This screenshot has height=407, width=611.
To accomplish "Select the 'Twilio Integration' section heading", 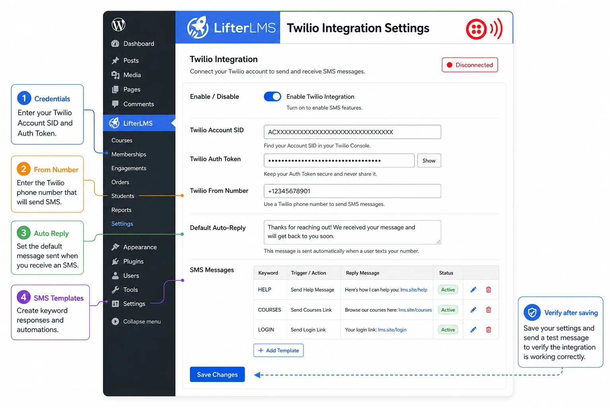I will (224, 59).
